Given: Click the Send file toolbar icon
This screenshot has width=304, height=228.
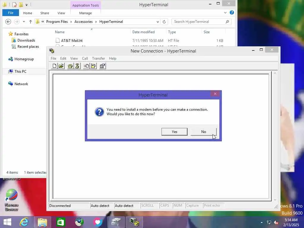Looking at the screenshot, I should pos(86,66).
